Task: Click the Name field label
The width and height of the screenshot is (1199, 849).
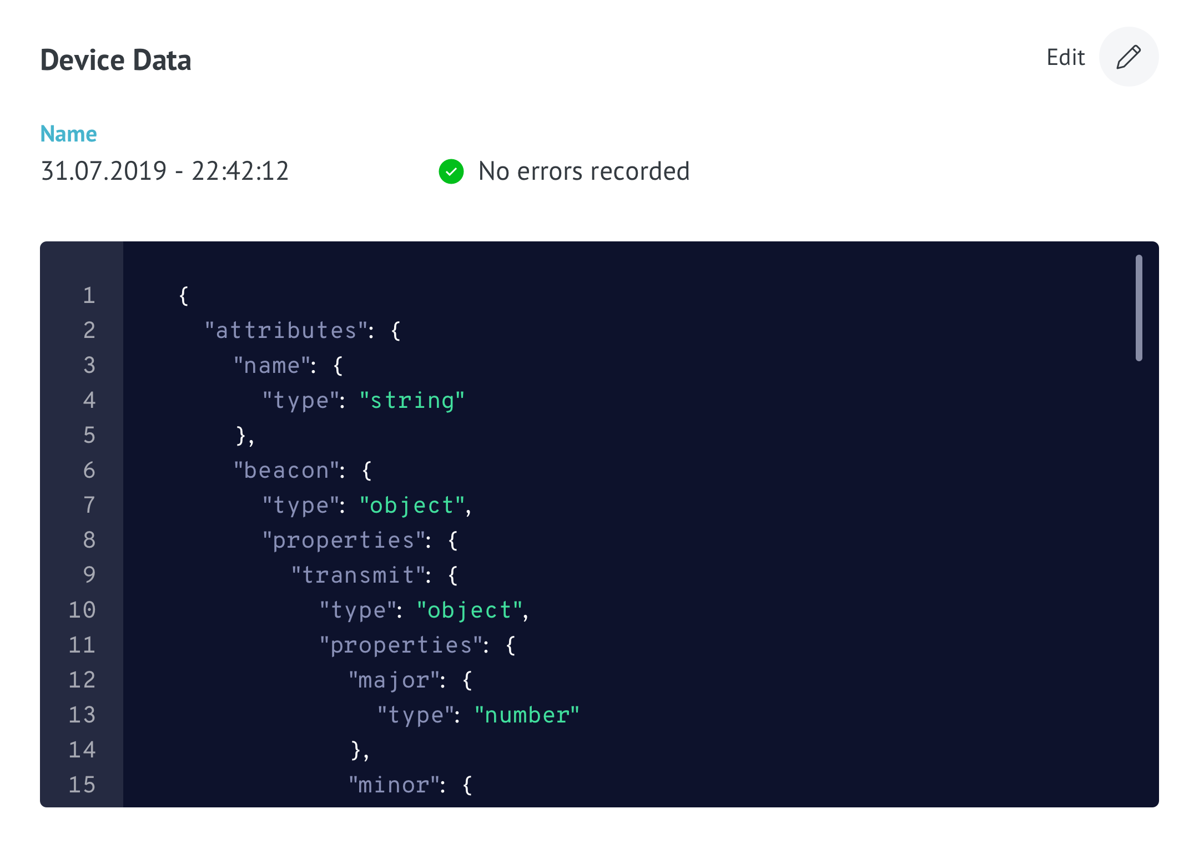Action: tap(69, 134)
